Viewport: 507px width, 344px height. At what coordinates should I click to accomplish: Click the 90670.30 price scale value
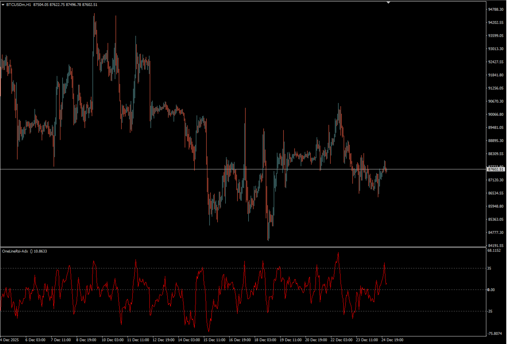496,101
